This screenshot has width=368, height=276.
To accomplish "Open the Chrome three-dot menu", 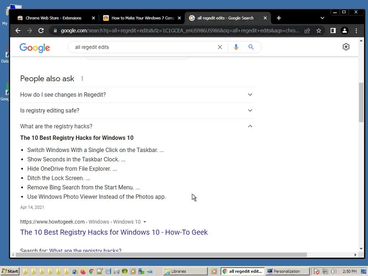I will (356, 31).
